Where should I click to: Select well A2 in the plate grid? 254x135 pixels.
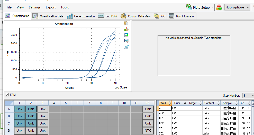pos(31,109)
